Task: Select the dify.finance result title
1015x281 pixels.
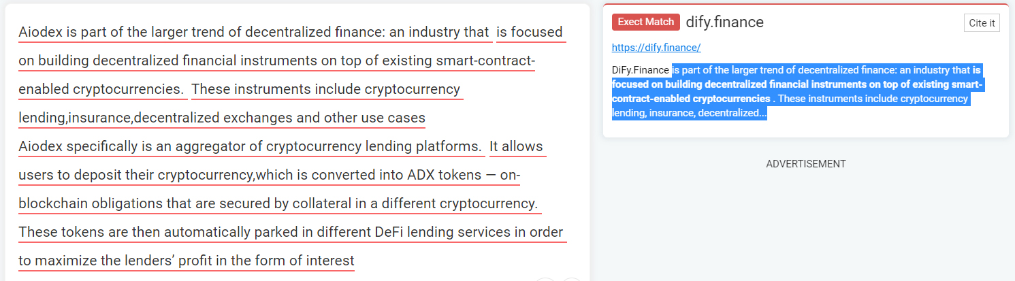Action: (x=724, y=22)
